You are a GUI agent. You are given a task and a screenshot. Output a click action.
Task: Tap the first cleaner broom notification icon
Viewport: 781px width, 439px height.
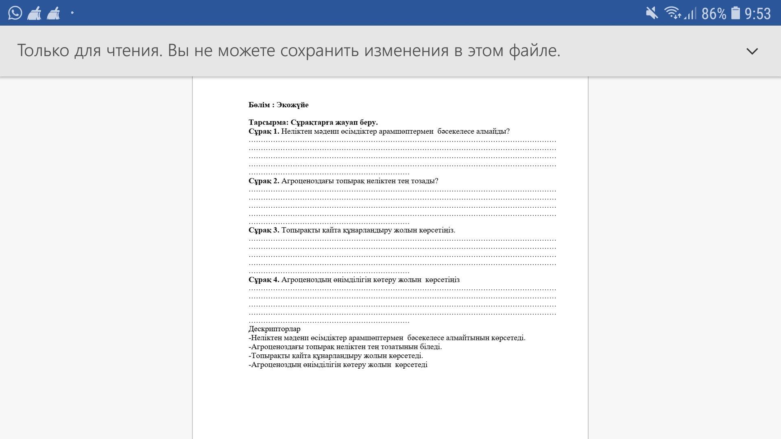pyautogui.click(x=34, y=13)
